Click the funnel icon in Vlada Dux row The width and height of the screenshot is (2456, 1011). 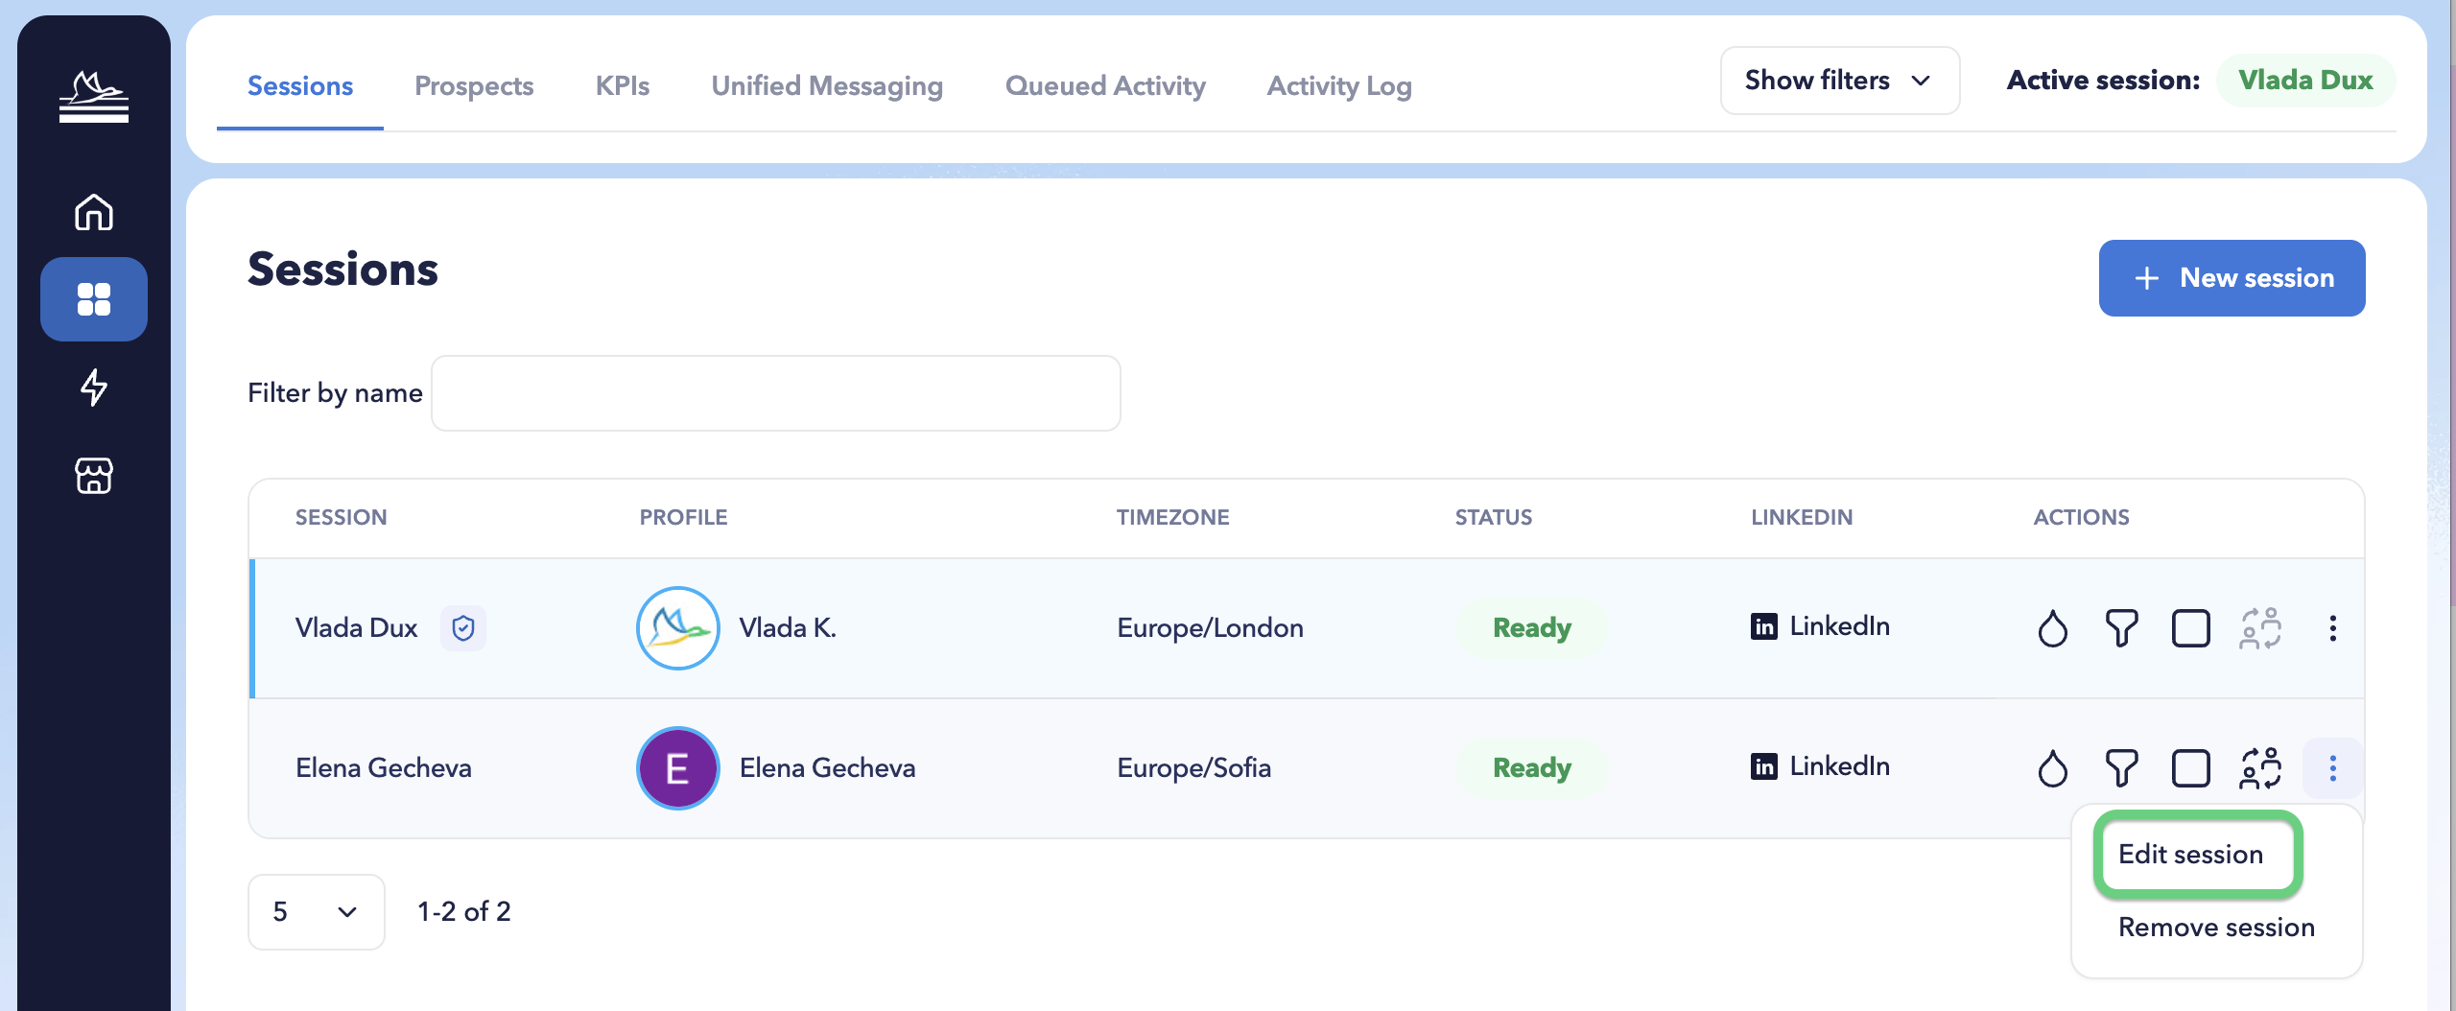coord(2121,628)
